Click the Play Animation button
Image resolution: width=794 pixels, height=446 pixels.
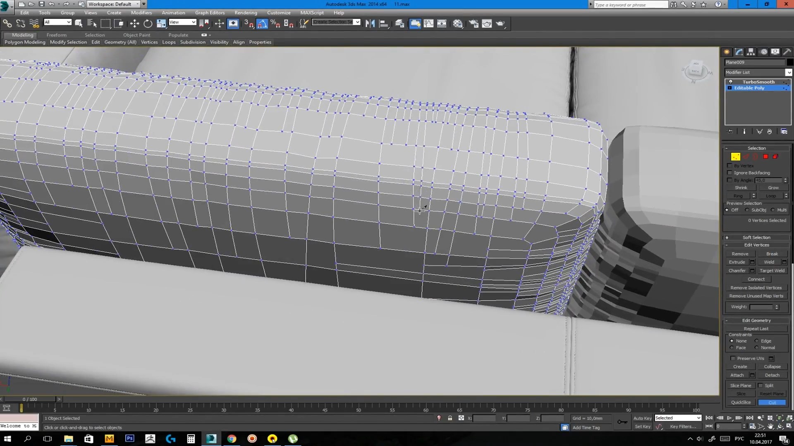[x=729, y=418]
